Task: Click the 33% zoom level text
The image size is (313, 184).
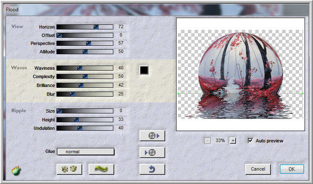Action: pyautogui.click(x=220, y=141)
